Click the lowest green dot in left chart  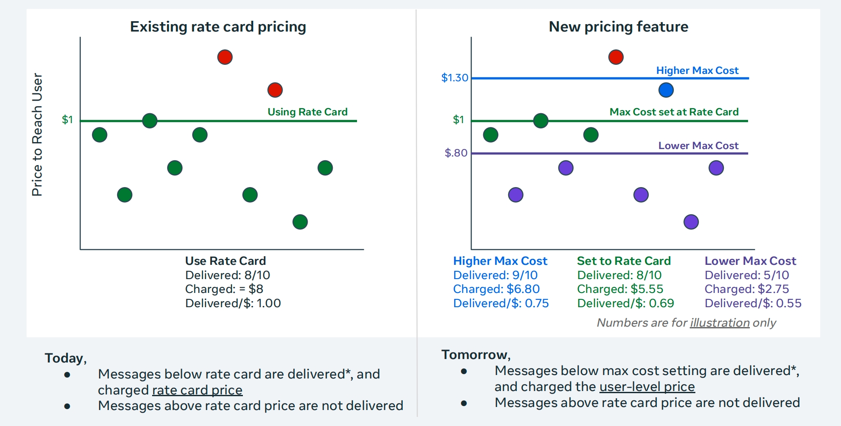point(300,222)
